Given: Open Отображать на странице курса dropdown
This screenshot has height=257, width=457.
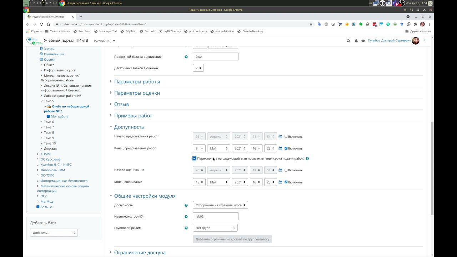Looking at the screenshot, I should tap(220, 205).
